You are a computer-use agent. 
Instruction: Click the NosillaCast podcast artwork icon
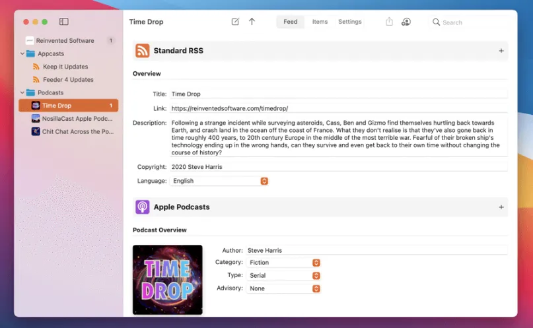point(36,118)
